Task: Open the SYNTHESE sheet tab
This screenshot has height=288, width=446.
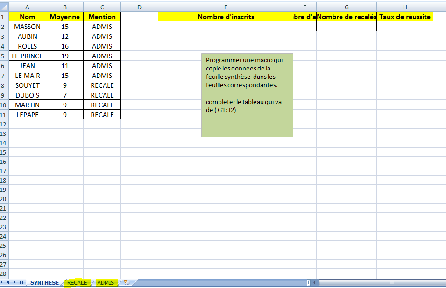Action: point(44,282)
